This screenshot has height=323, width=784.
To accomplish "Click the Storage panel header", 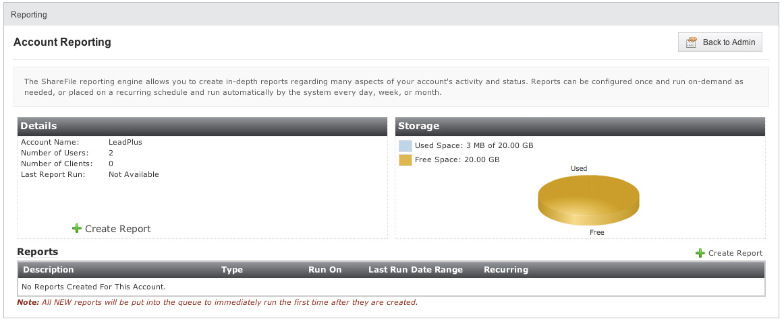I will [x=580, y=126].
